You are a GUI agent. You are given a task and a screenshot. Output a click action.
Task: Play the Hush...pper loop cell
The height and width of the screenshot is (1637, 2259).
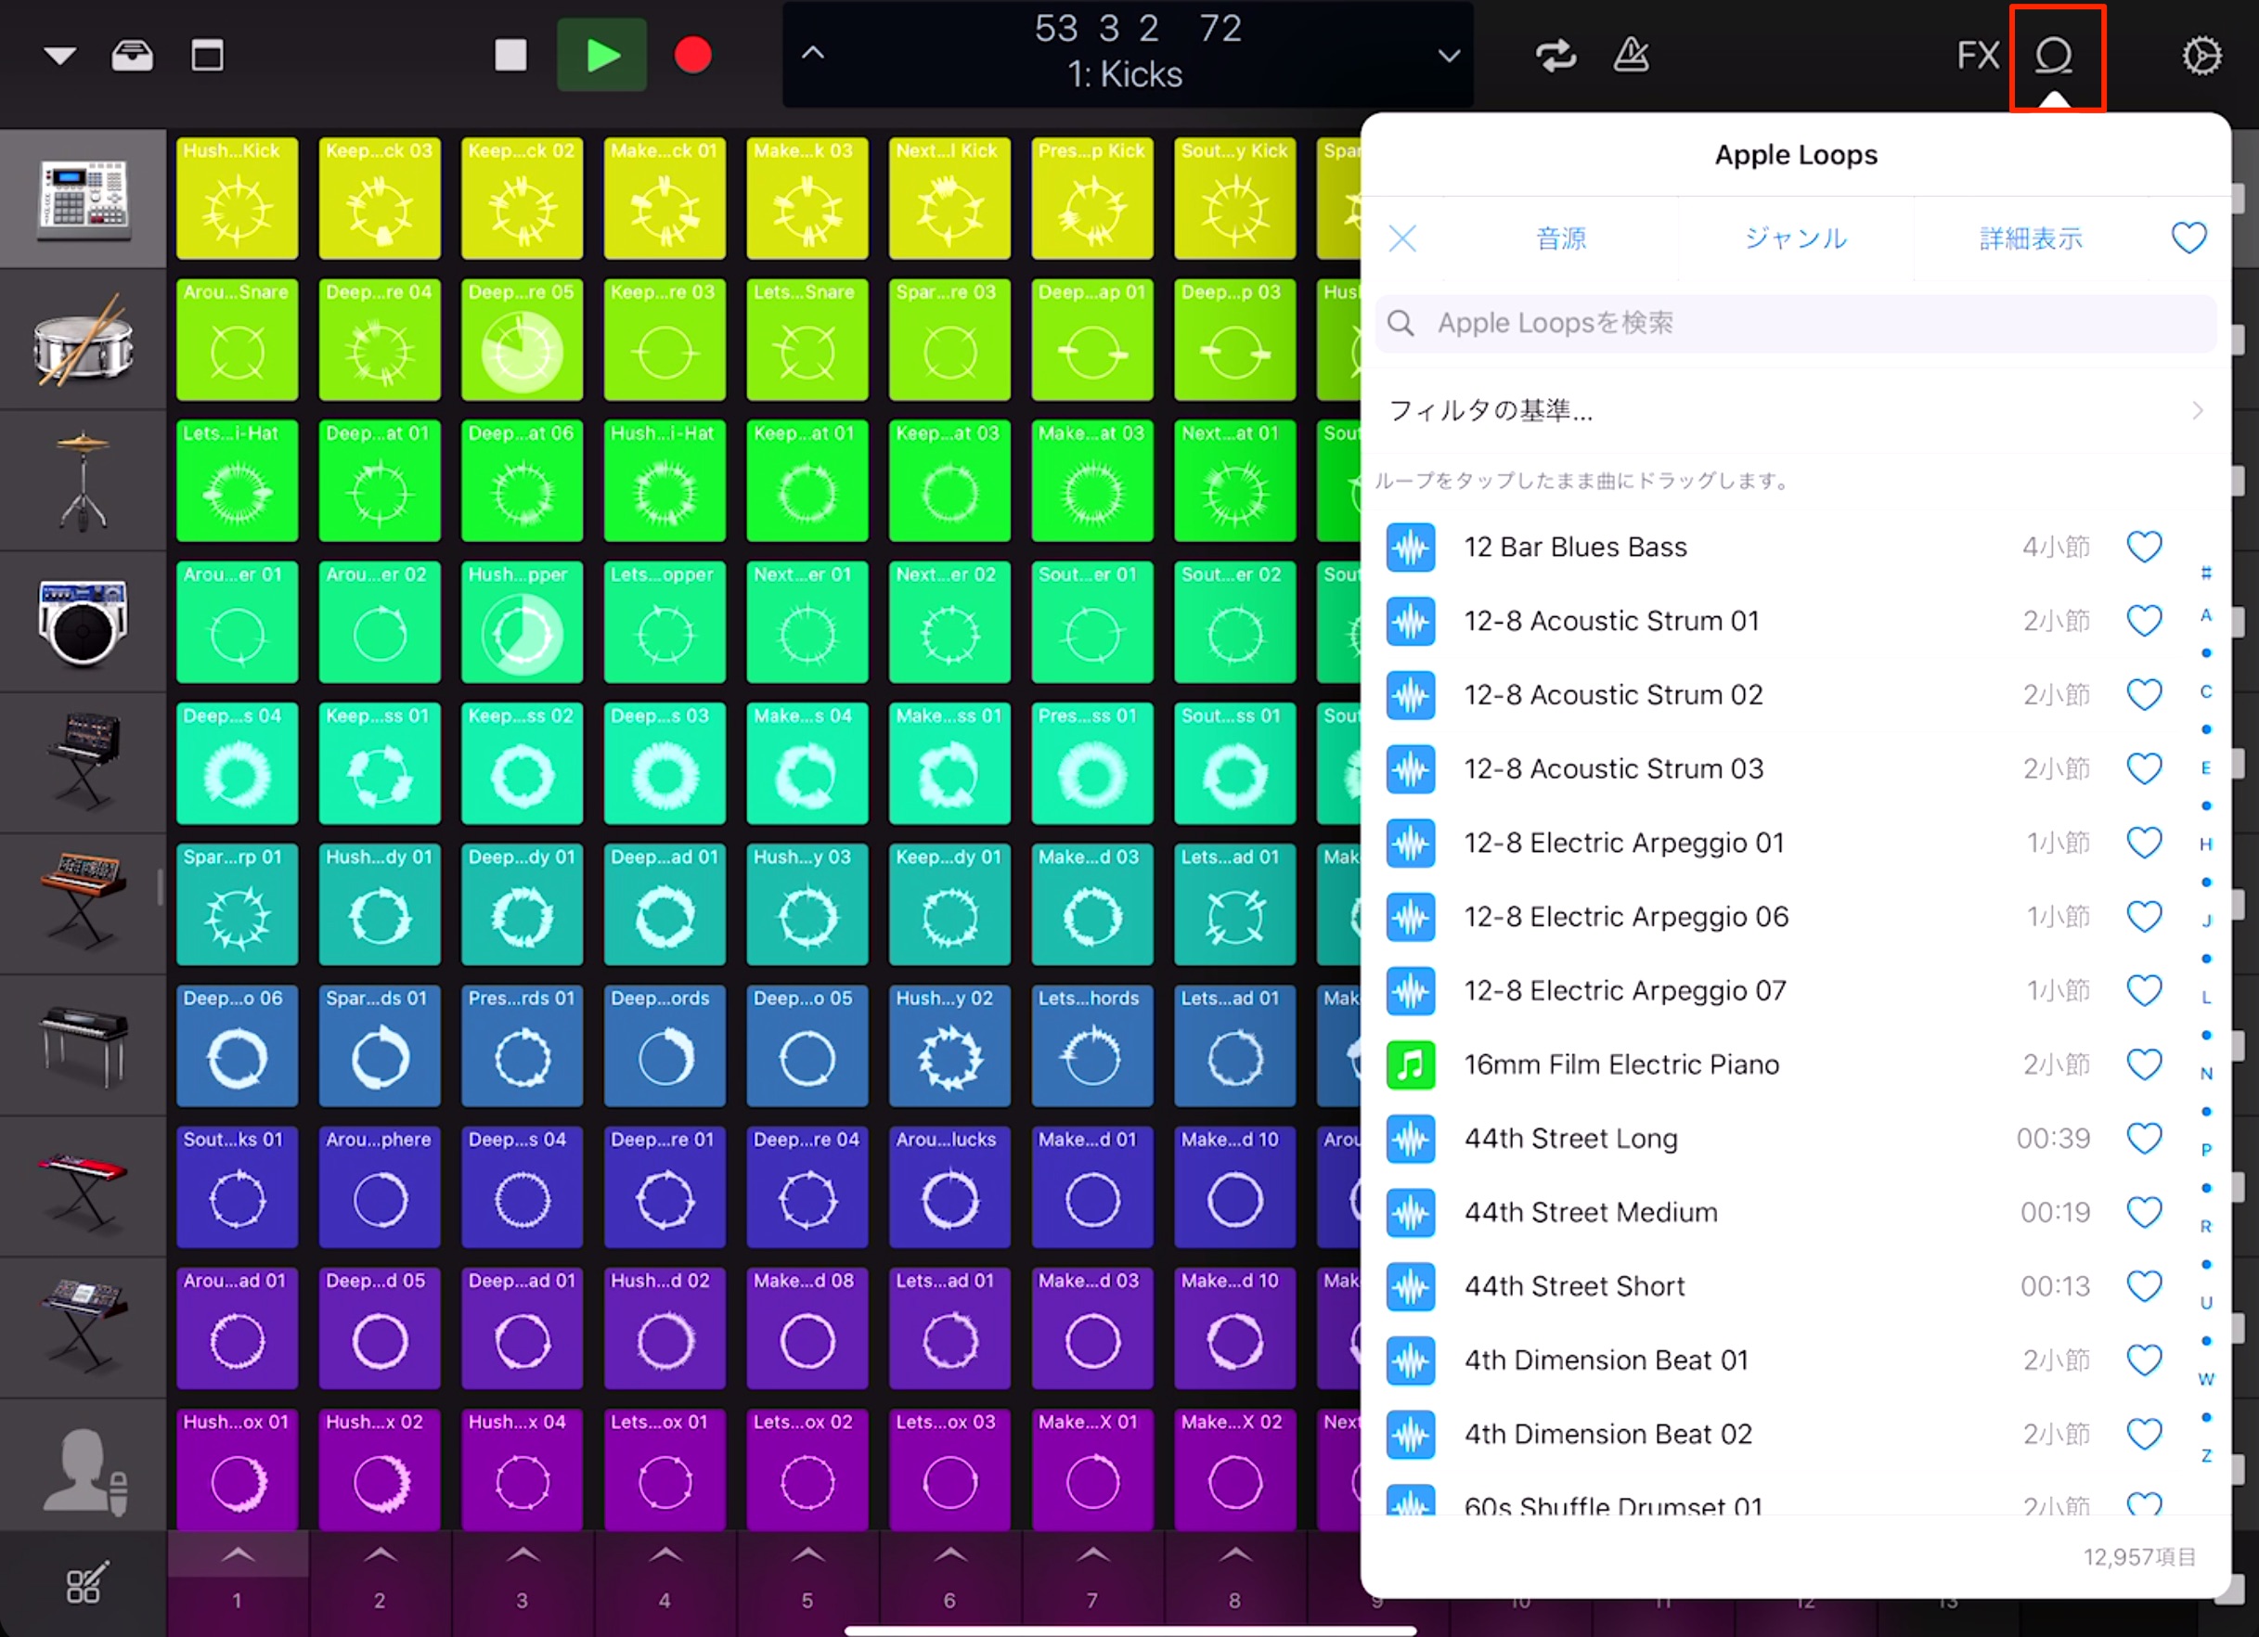[x=522, y=623]
